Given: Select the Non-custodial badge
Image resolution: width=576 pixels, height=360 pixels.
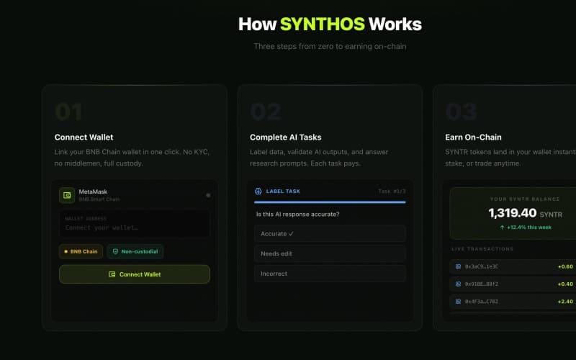Looking at the screenshot, I should [x=135, y=251].
